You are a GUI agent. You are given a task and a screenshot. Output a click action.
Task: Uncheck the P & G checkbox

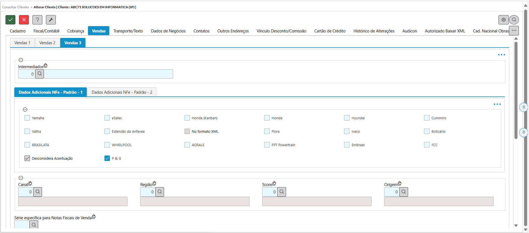pos(107,158)
